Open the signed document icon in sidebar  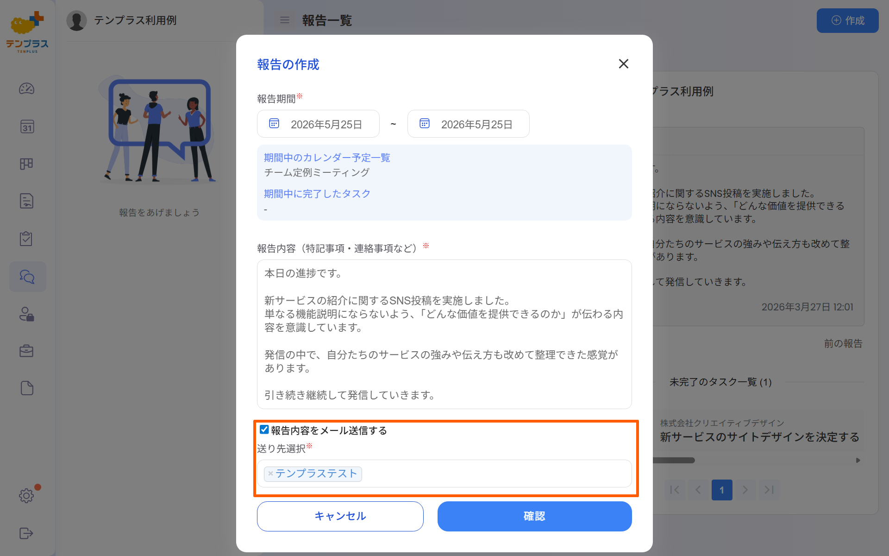pos(27,201)
